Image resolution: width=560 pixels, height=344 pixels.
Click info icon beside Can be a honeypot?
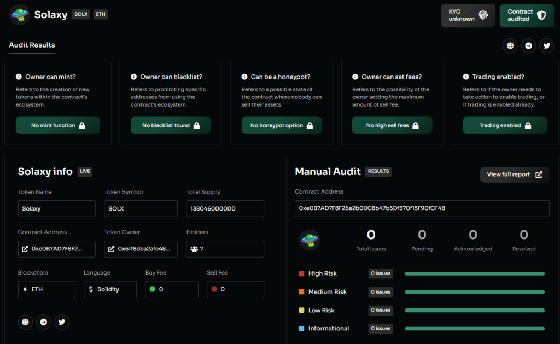[x=245, y=77]
